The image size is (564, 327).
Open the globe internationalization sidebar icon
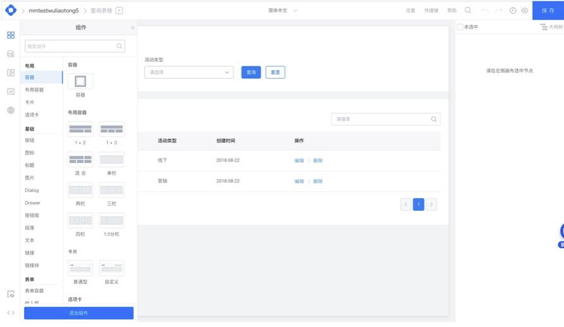(x=11, y=110)
